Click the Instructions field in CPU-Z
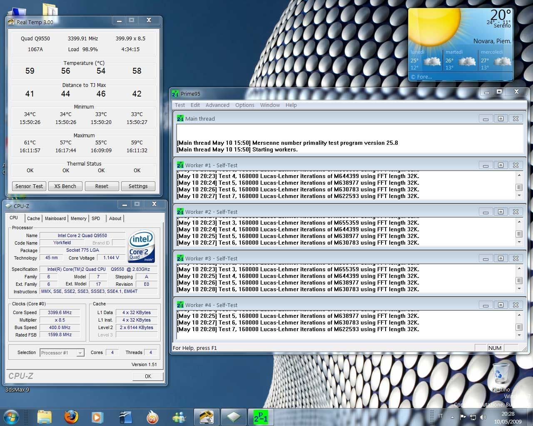The width and height of the screenshot is (533, 426). pos(99,291)
